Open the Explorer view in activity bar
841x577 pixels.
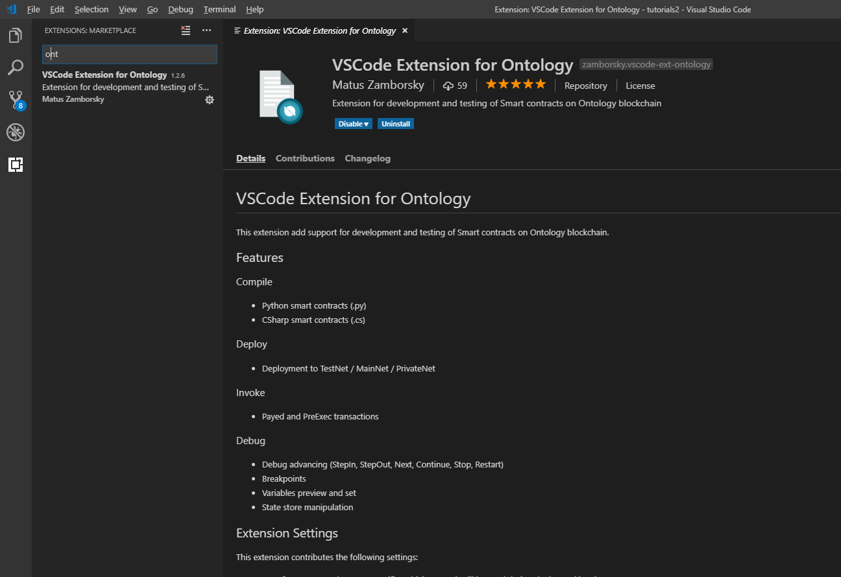click(x=16, y=35)
